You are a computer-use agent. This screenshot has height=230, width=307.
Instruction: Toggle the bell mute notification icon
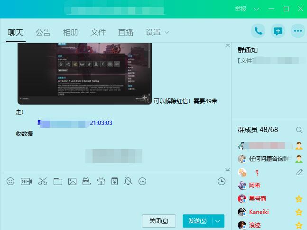128,181
